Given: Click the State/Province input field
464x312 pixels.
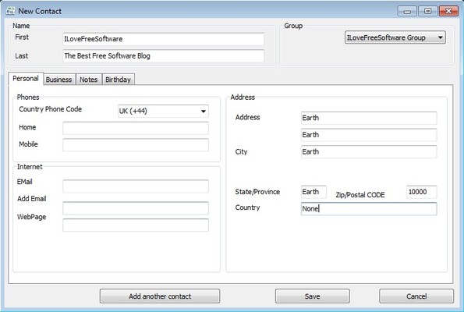Looking at the screenshot, I should coord(313,192).
